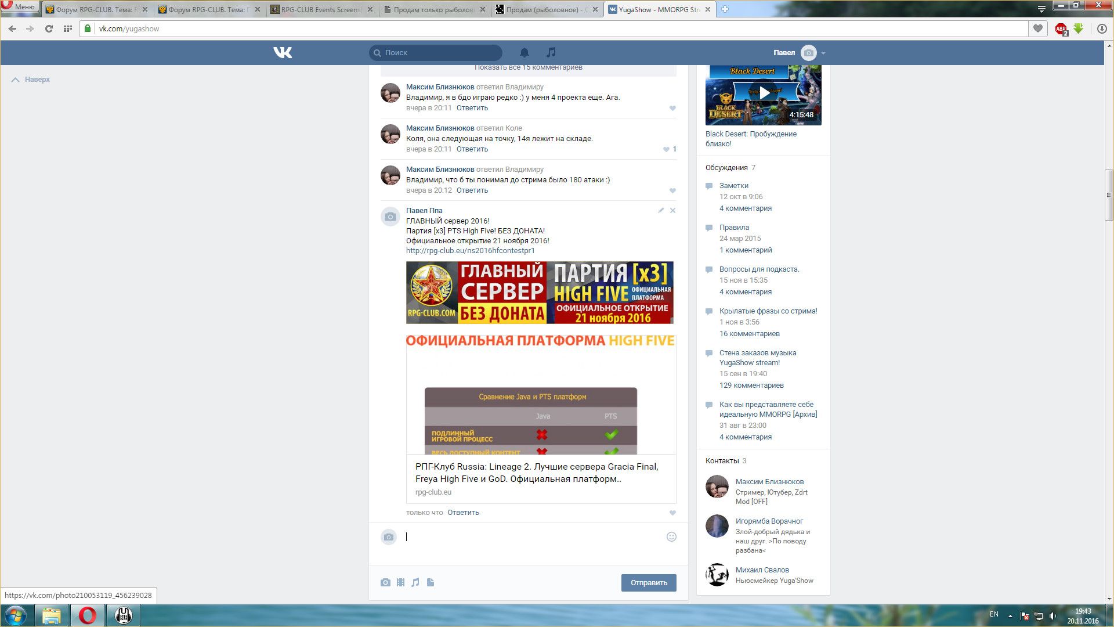1114x627 pixels.
Task: Open notifications bell in VK header
Action: click(x=525, y=53)
